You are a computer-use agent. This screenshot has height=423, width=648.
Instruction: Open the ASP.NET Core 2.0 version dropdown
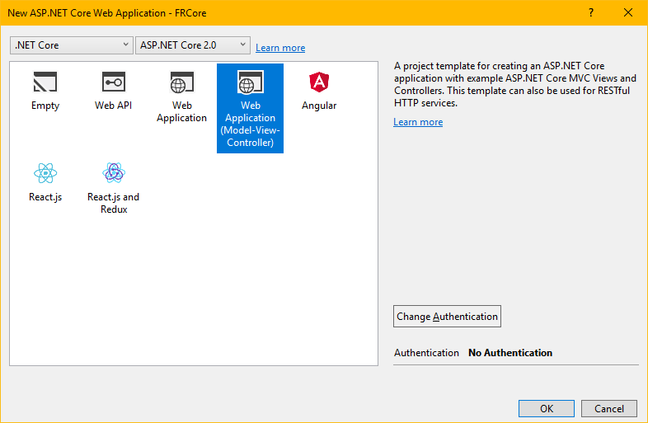pyautogui.click(x=193, y=45)
